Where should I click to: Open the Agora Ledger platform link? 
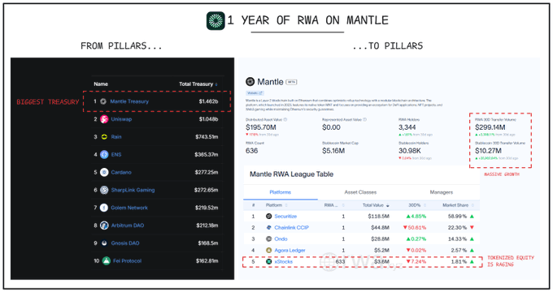(x=290, y=250)
